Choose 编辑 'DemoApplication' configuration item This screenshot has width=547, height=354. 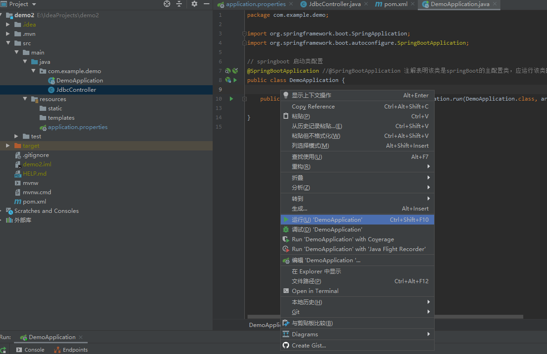(x=357, y=260)
